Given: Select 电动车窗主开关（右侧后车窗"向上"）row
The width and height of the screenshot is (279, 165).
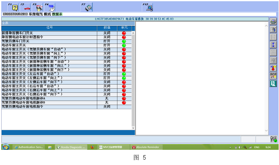Looking at the screenshot, I should 66,90.
